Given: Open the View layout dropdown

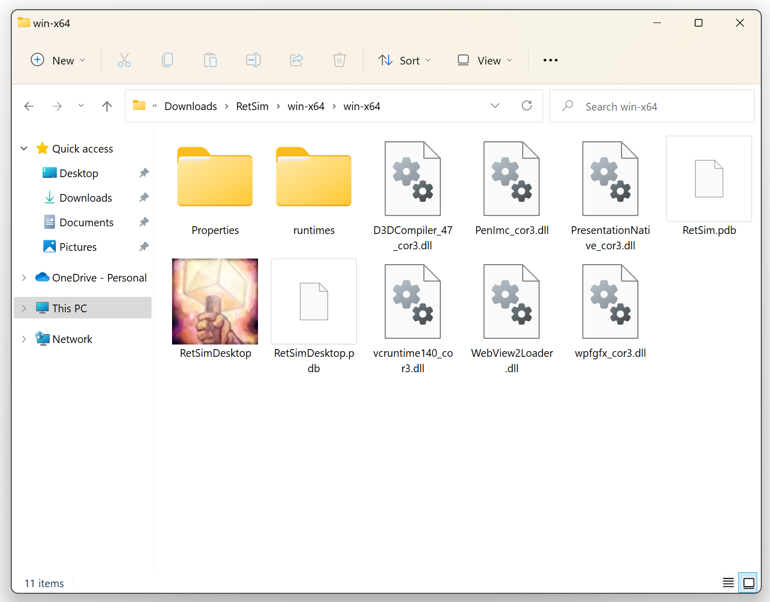Looking at the screenshot, I should [484, 60].
